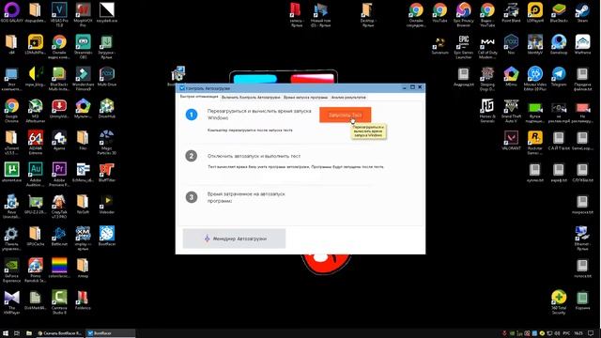601x338 pixels.
Task: Select the AIDA64 Extreme desktop icon
Action: click(36, 142)
